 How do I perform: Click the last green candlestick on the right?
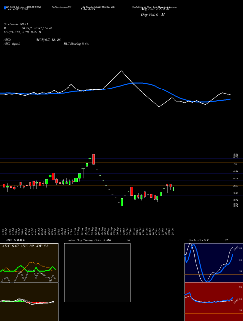click(174, 188)
